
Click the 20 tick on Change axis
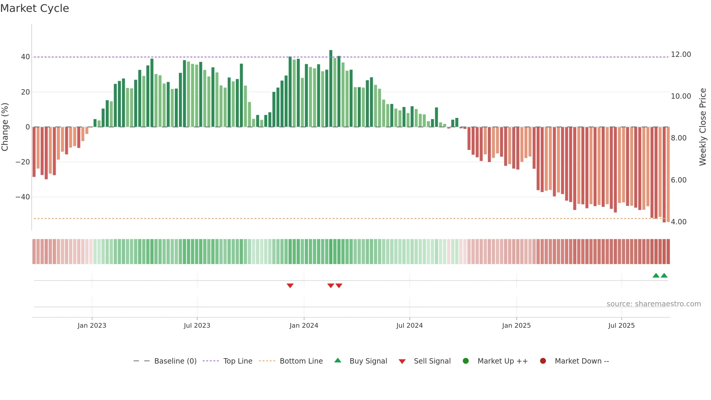25,92
